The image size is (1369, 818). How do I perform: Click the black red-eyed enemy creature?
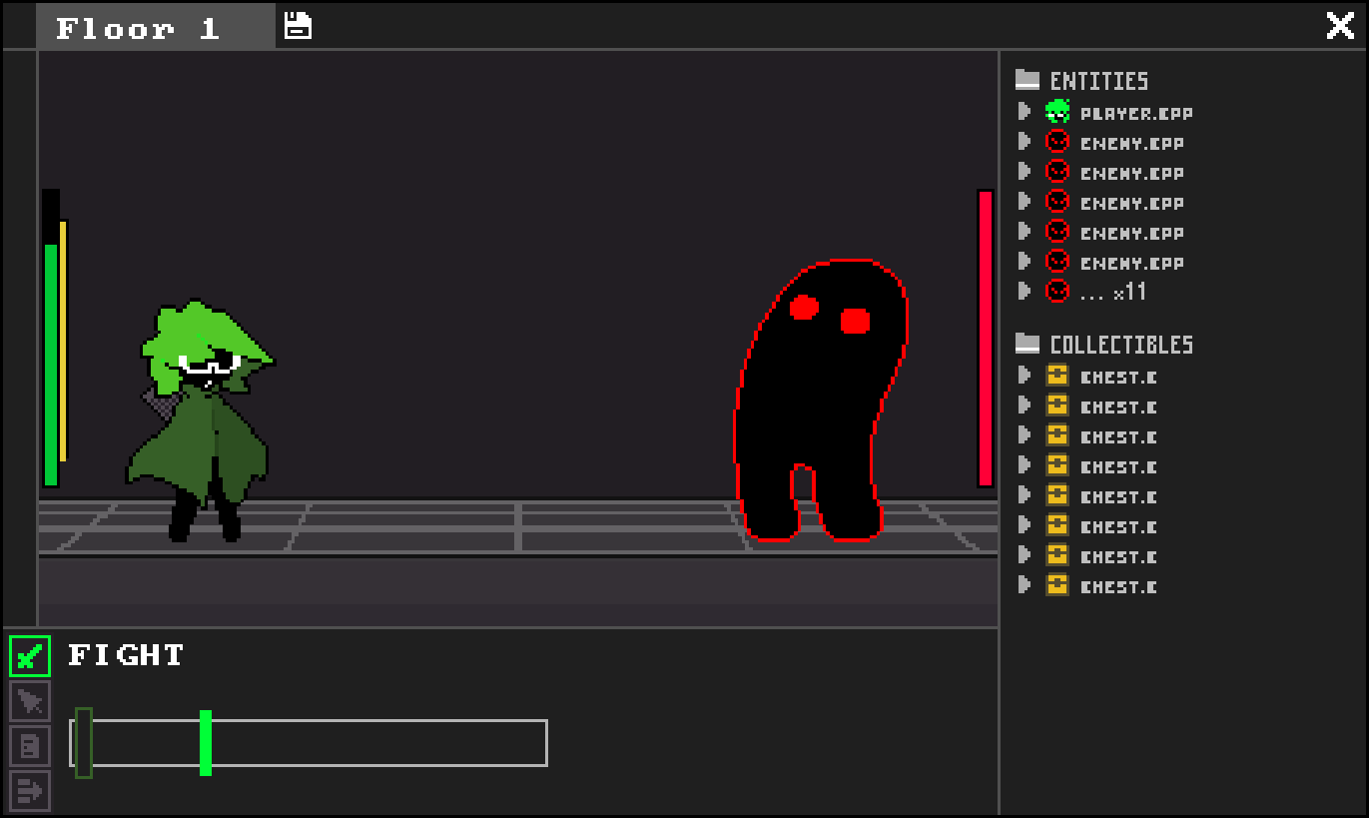(821, 400)
